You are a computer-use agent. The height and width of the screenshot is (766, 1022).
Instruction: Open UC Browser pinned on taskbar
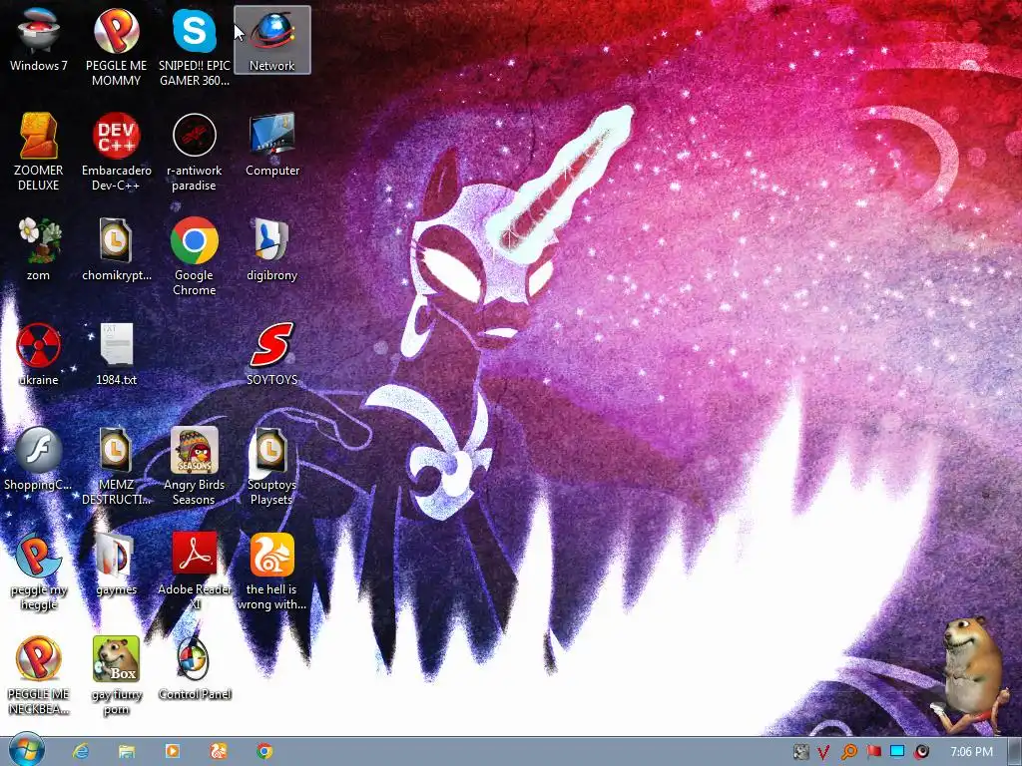coord(219,752)
